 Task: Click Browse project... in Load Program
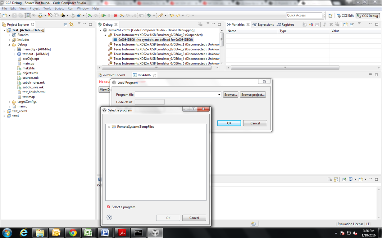pyautogui.click(x=253, y=95)
